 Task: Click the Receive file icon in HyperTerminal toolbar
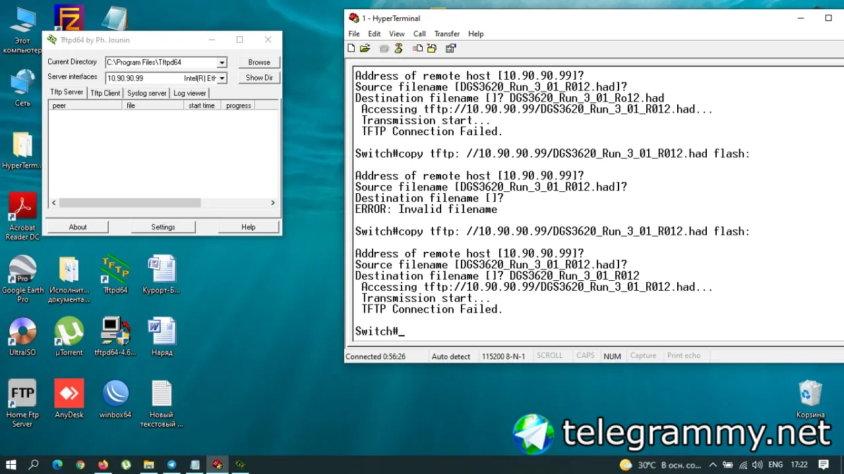click(x=432, y=48)
